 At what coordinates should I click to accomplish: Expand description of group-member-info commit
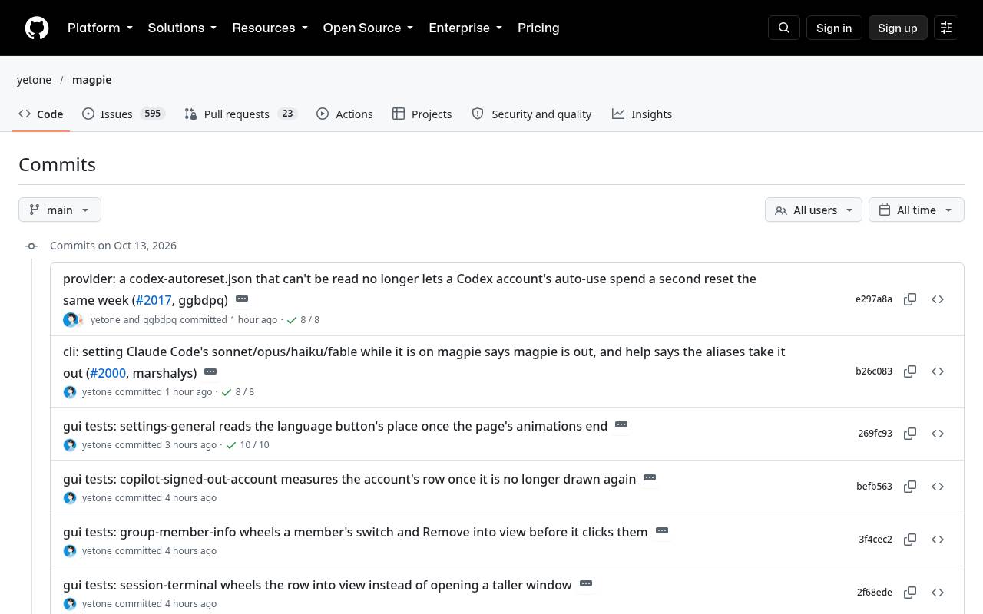(x=662, y=530)
